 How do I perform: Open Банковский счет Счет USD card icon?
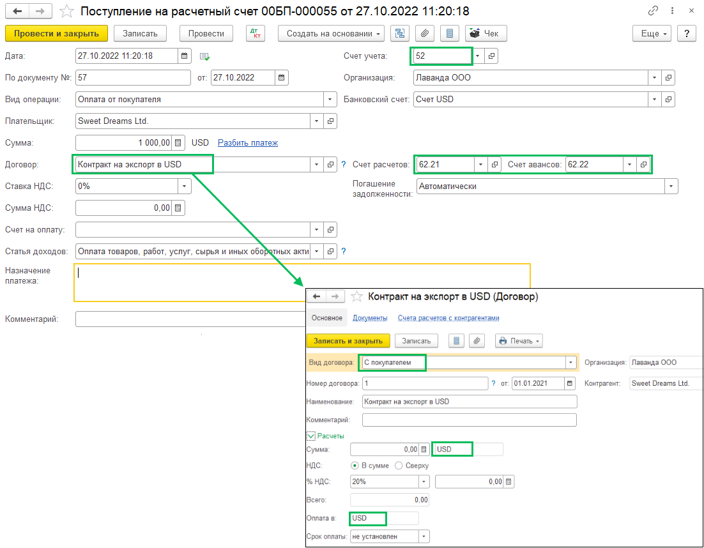pyautogui.click(x=668, y=99)
